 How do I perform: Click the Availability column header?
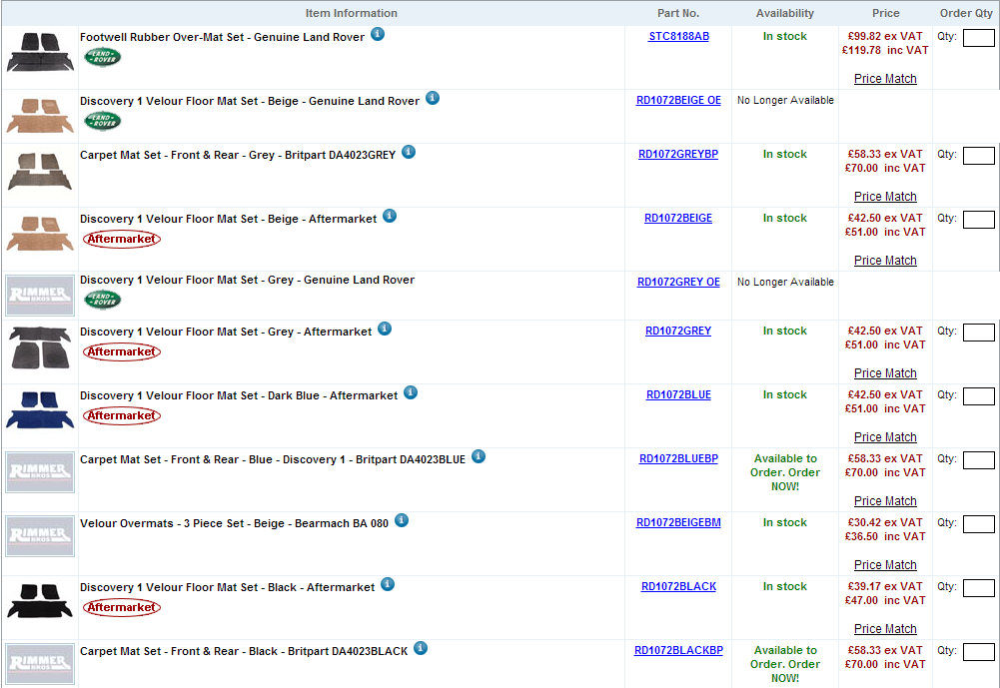pos(784,13)
